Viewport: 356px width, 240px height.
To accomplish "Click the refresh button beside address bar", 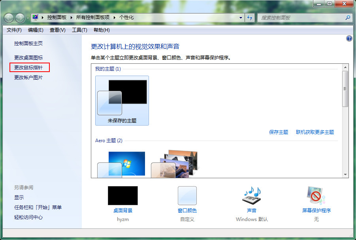I will 250,18.
